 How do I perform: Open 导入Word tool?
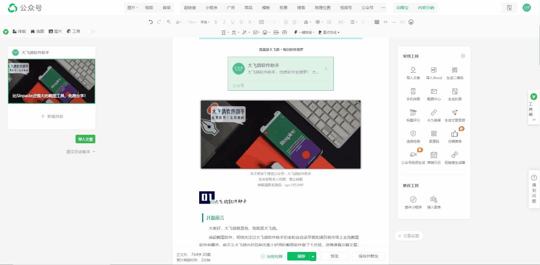point(434,74)
